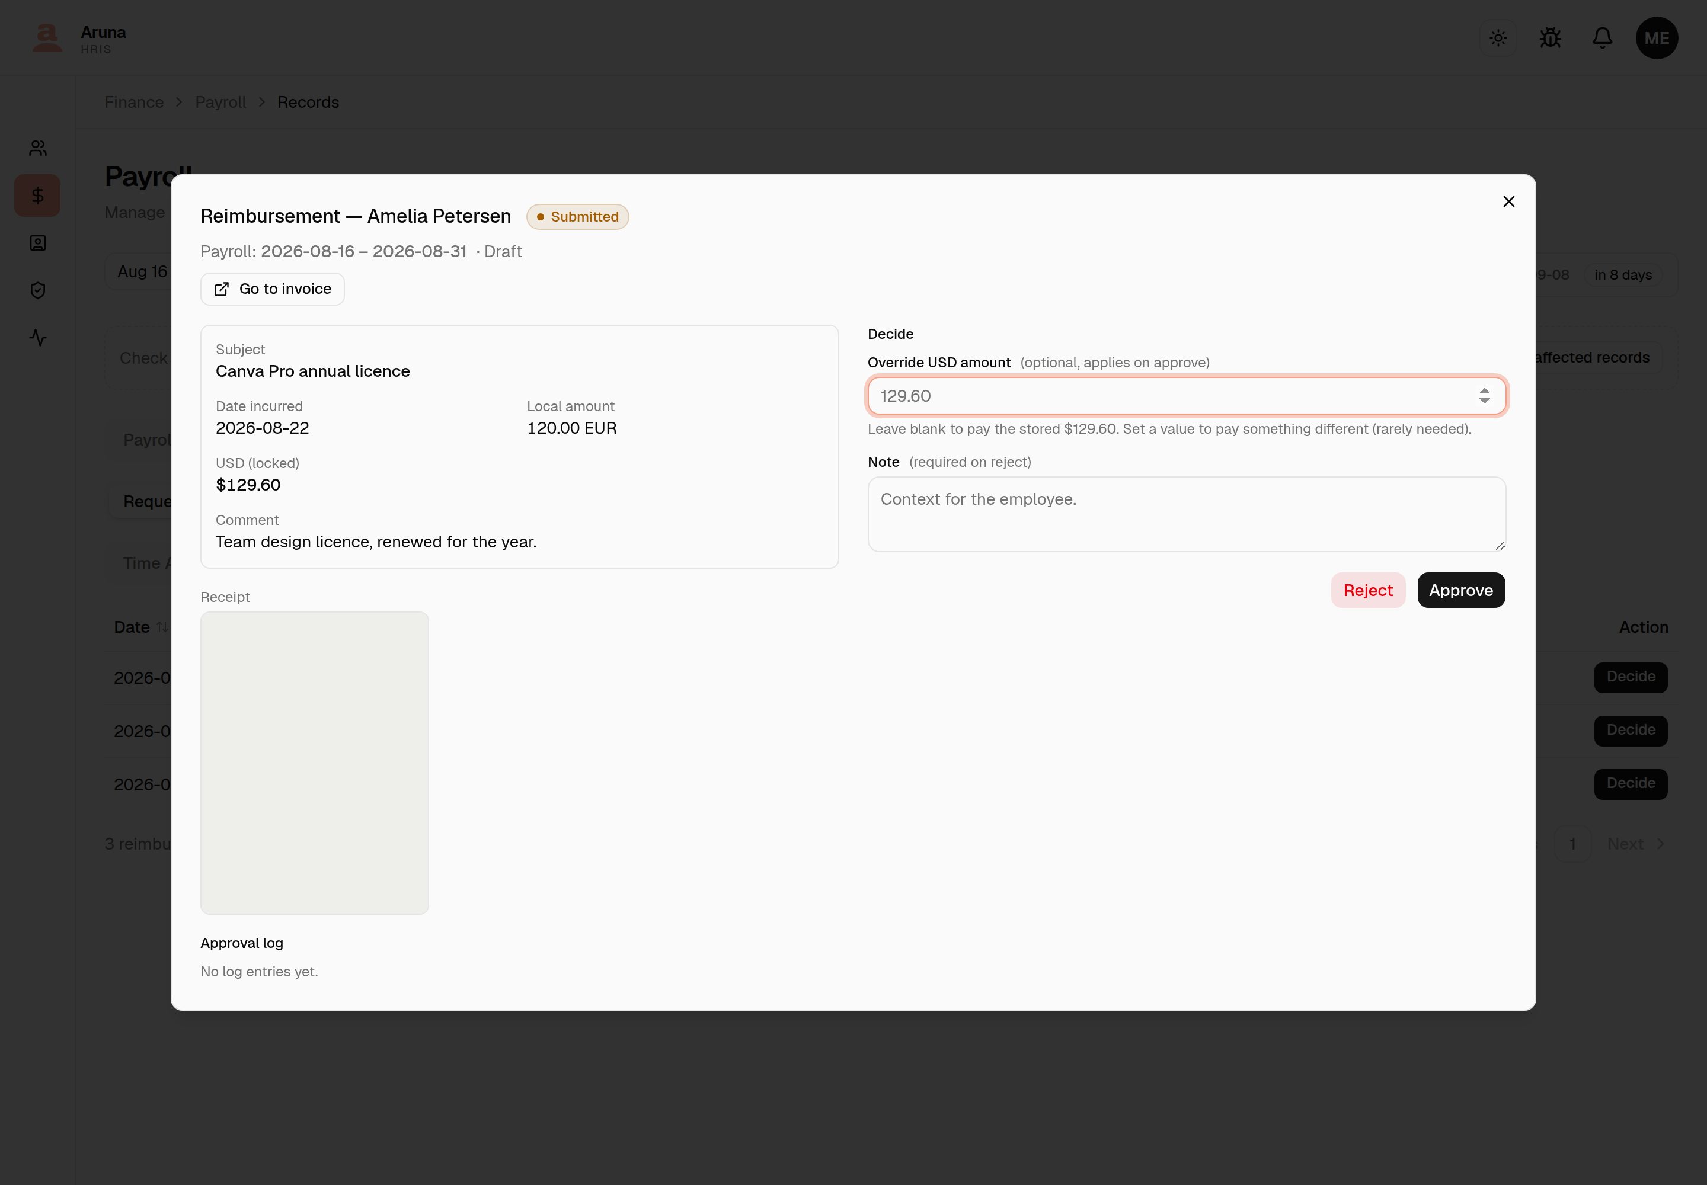Open the receipt thumbnail
1707x1185 pixels.
pyautogui.click(x=314, y=763)
